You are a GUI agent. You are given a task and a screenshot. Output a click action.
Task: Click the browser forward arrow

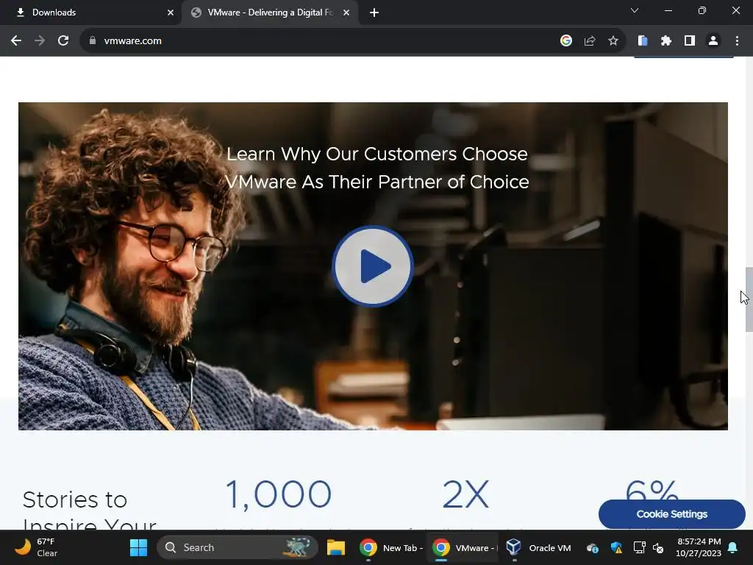pyautogui.click(x=40, y=41)
